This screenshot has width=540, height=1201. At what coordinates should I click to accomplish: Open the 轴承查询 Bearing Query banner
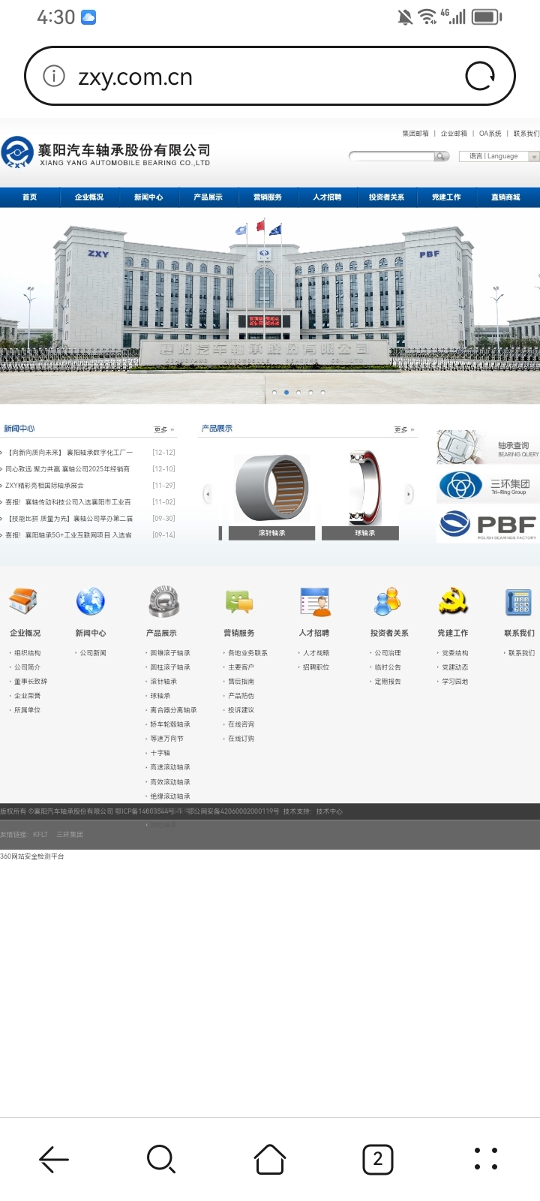point(487,447)
